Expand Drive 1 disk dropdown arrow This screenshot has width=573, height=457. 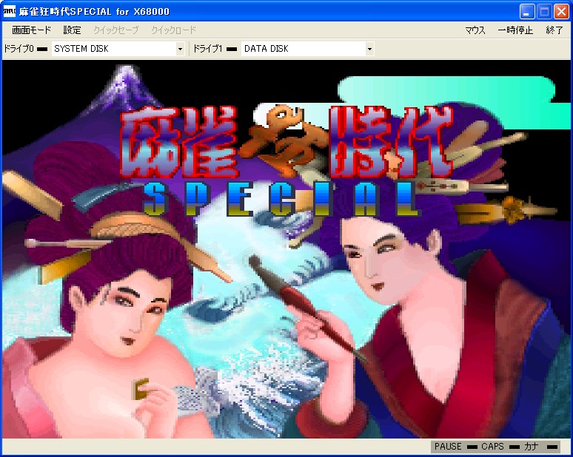[x=369, y=49]
